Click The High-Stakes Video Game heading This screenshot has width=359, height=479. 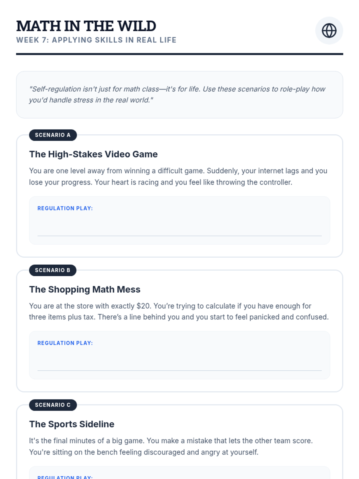pos(93,154)
